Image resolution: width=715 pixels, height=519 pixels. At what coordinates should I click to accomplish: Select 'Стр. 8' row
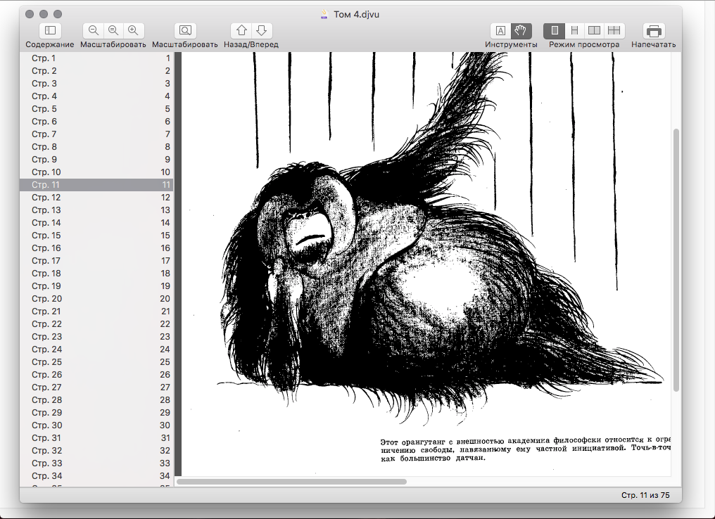click(96, 147)
